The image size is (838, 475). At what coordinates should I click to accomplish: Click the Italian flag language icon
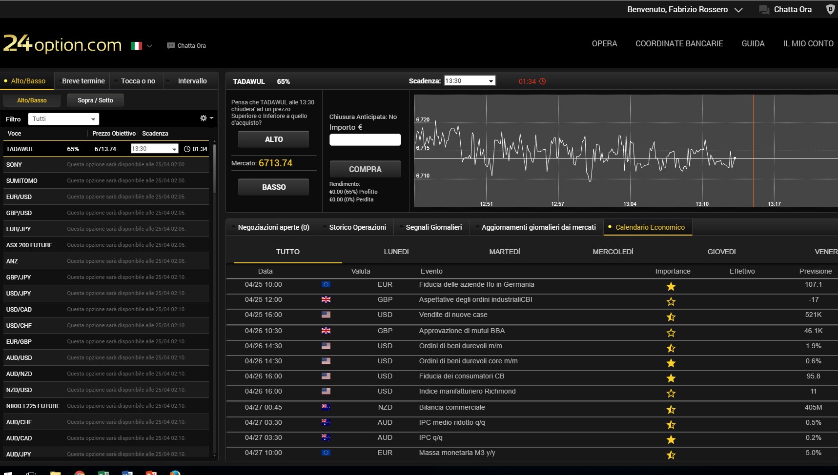tap(137, 46)
